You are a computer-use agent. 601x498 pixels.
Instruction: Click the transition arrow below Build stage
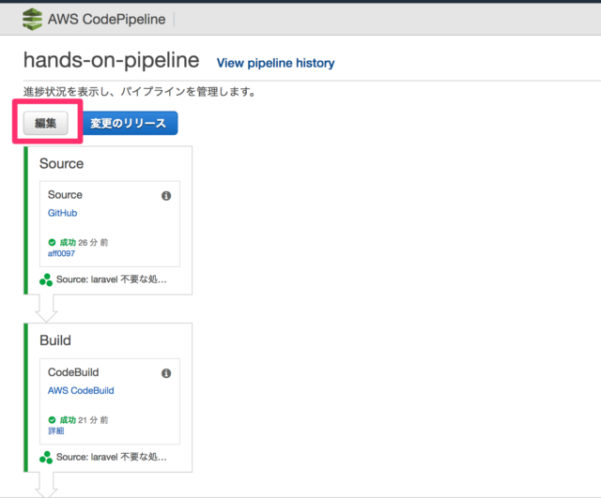[x=46, y=483]
